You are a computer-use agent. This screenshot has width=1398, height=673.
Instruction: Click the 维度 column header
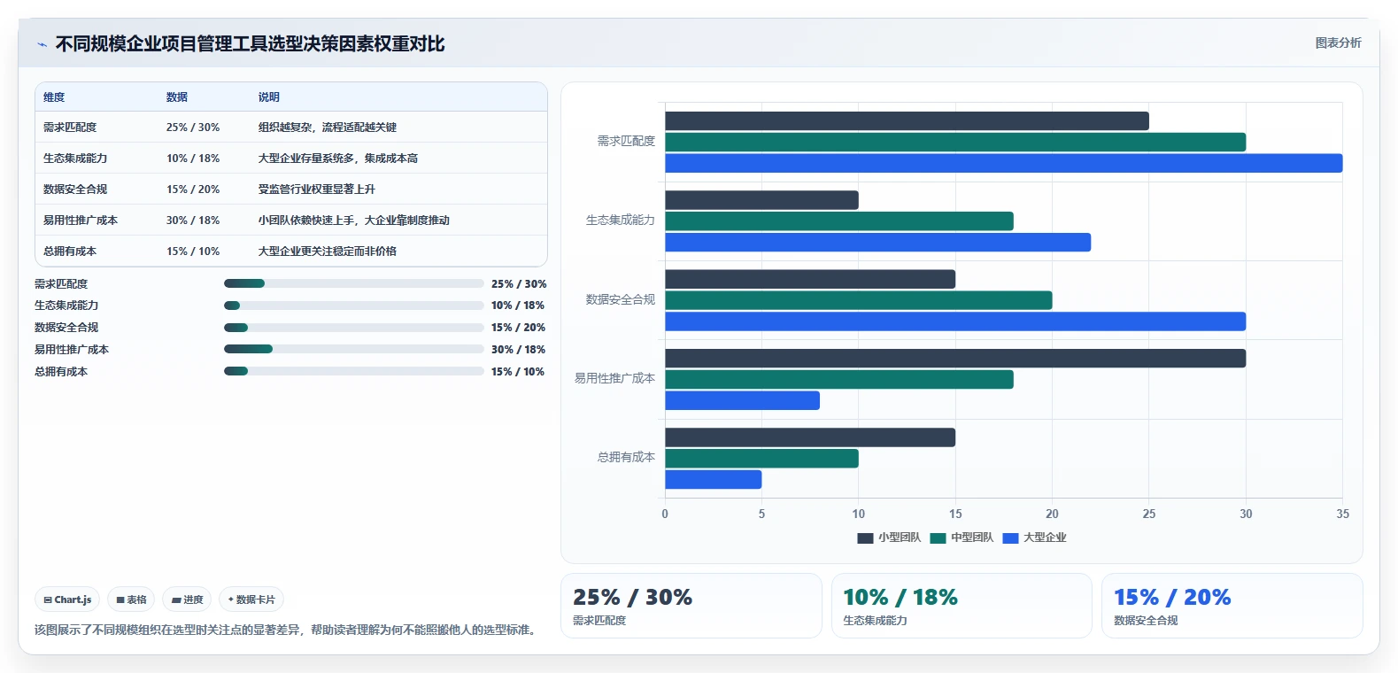54,97
